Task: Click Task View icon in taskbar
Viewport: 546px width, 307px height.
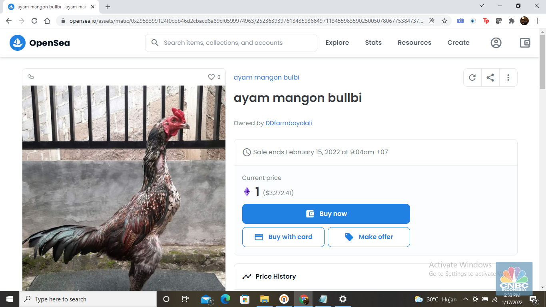Action: (185, 299)
